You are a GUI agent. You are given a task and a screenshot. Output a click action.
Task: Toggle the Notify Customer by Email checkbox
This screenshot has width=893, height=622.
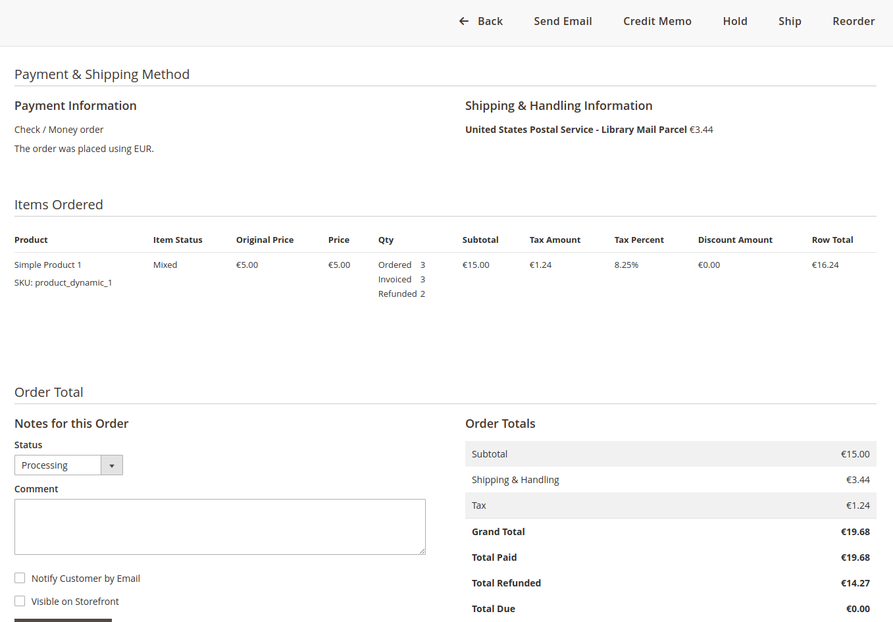pos(20,577)
